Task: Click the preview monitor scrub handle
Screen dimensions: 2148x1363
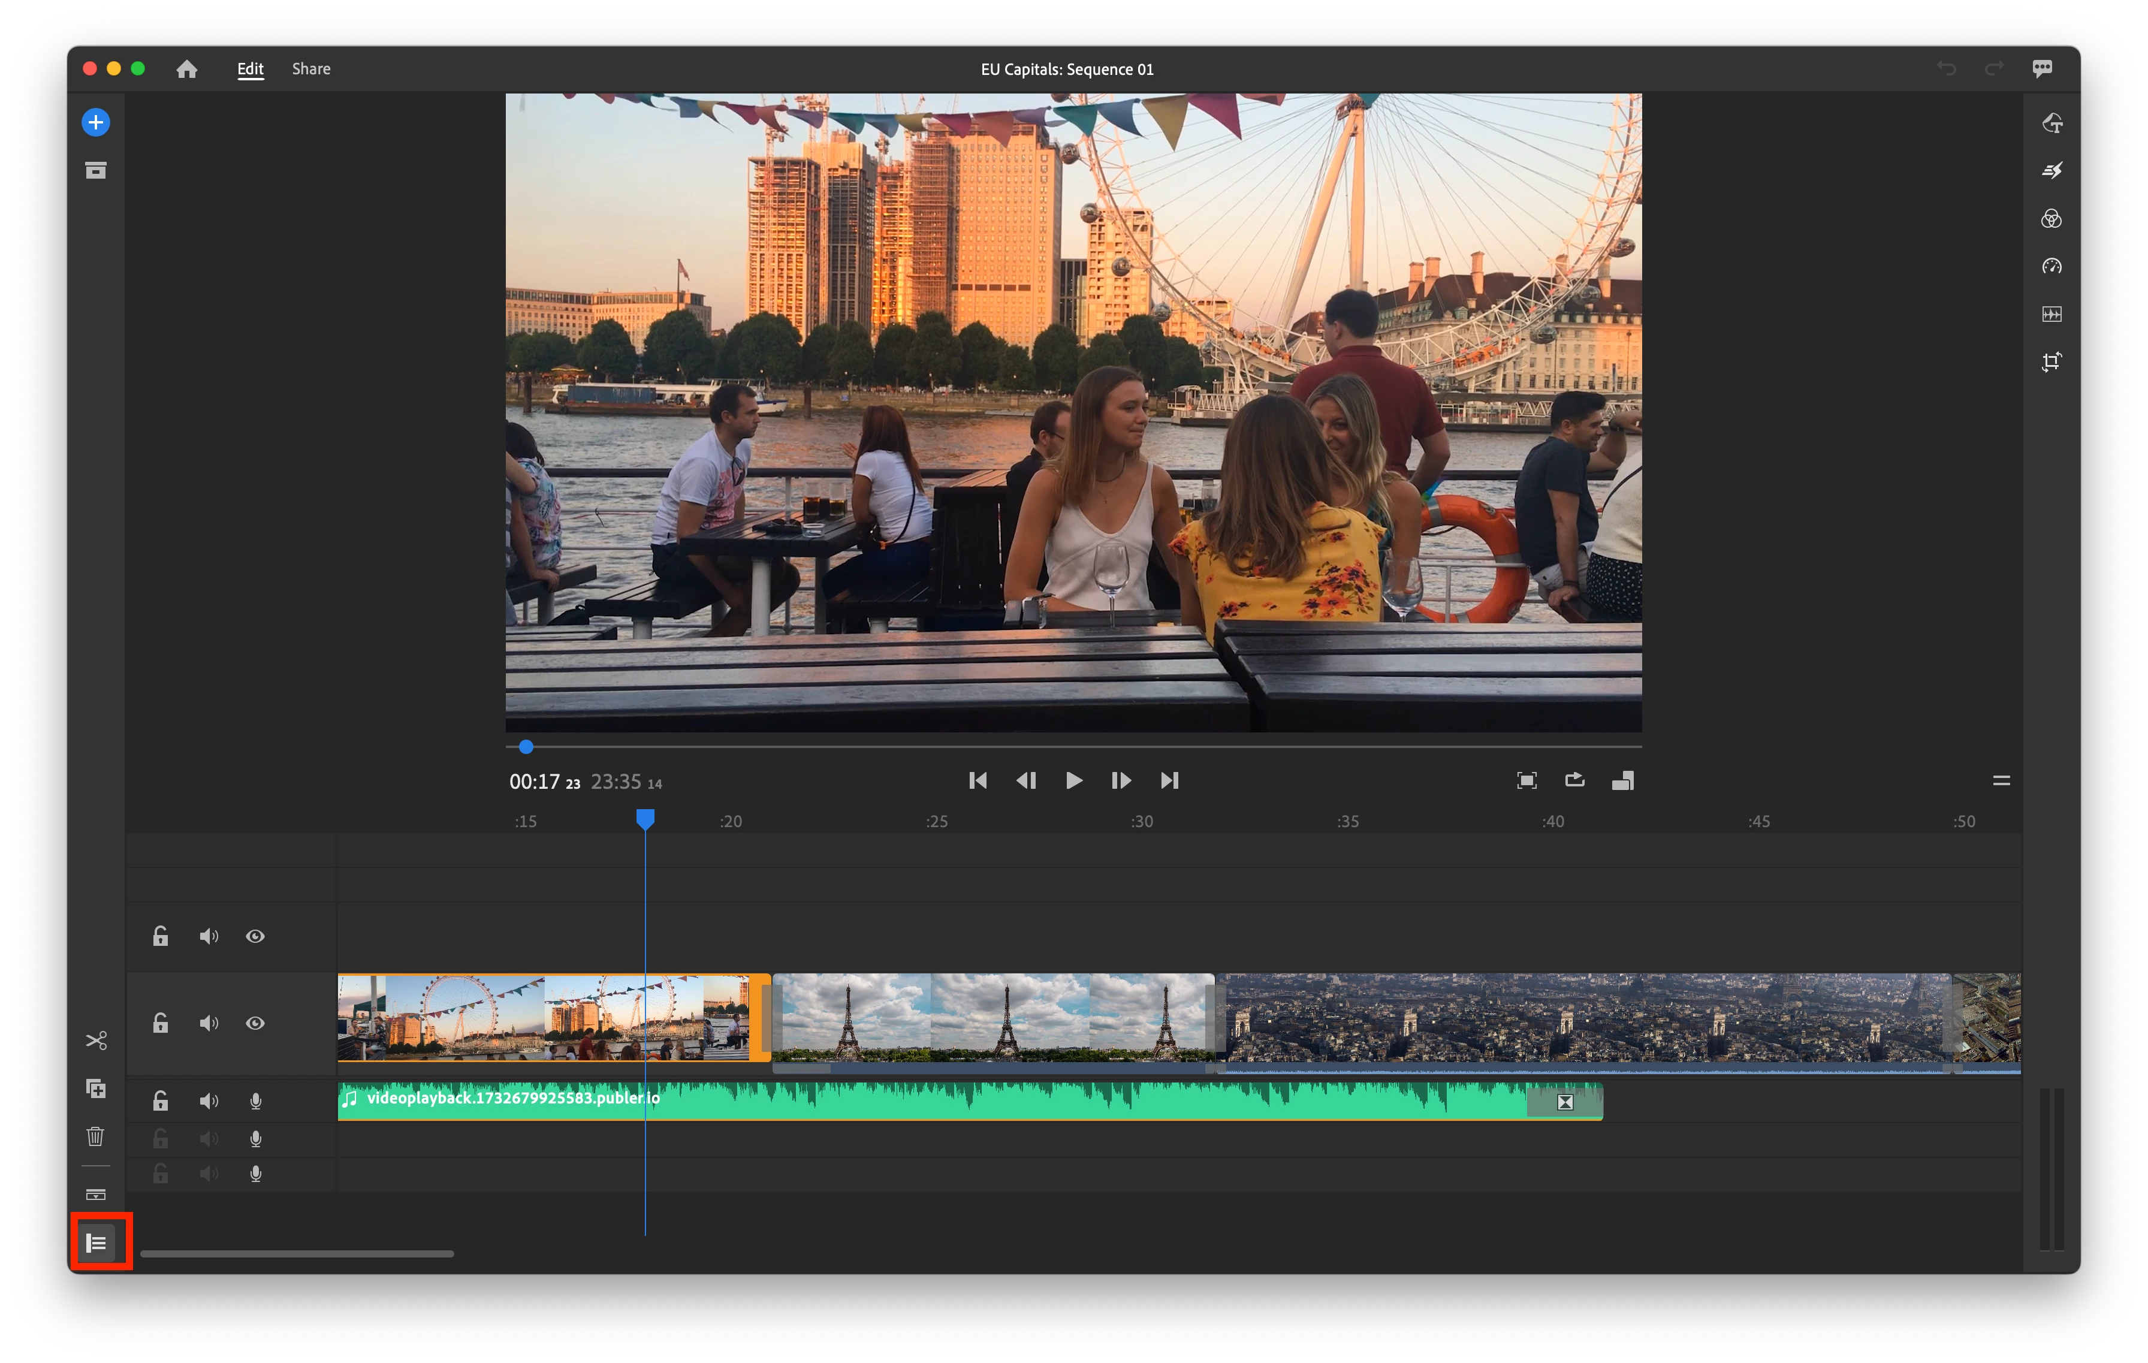Action: [x=526, y=747]
